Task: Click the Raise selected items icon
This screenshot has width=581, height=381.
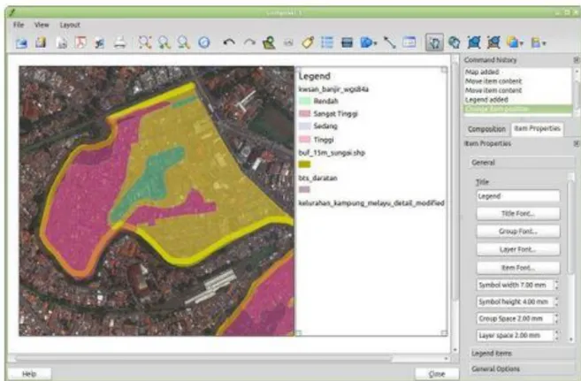Action: pyautogui.click(x=512, y=42)
